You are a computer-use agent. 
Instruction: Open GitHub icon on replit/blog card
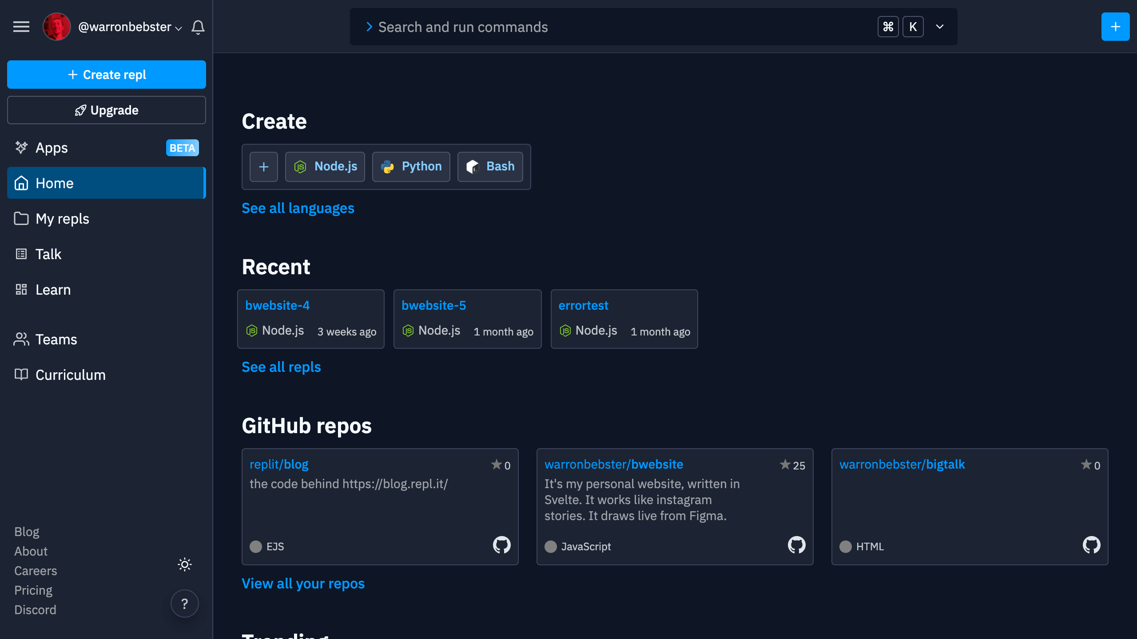pyautogui.click(x=501, y=545)
